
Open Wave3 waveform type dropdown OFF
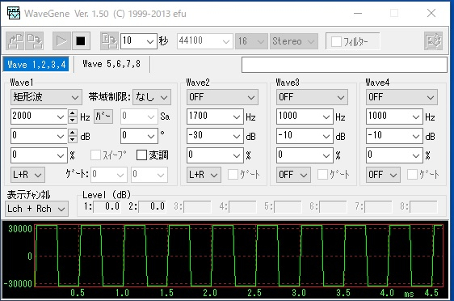[x=341, y=97]
